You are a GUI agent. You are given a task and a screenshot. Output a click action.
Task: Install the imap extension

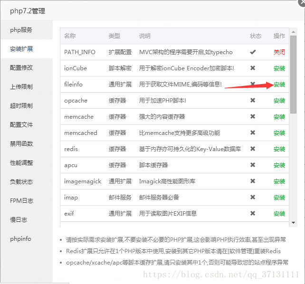coord(279,198)
